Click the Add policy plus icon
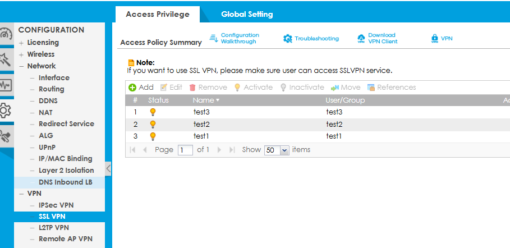This screenshot has height=248, width=510. point(132,88)
